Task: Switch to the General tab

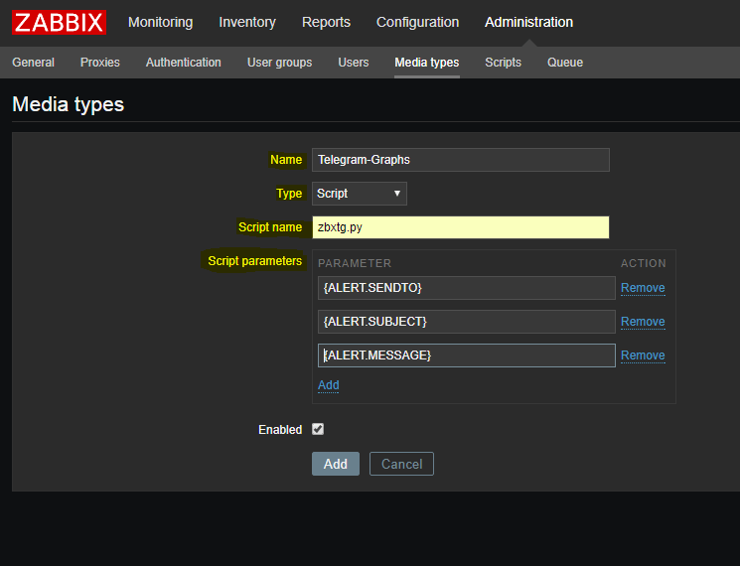Action: 33,63
